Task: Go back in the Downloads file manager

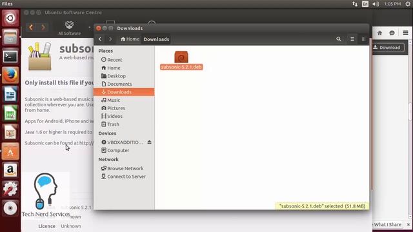Action: 100,39
